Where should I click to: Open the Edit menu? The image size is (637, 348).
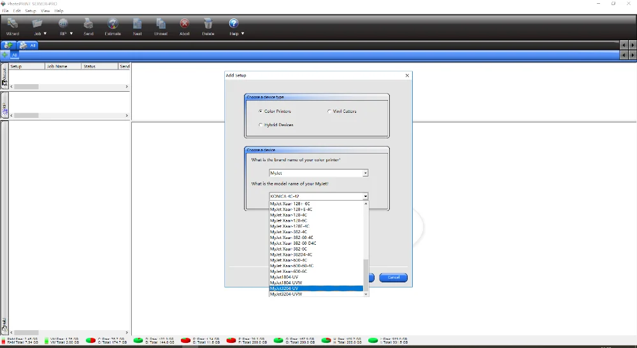coord(17,11)
